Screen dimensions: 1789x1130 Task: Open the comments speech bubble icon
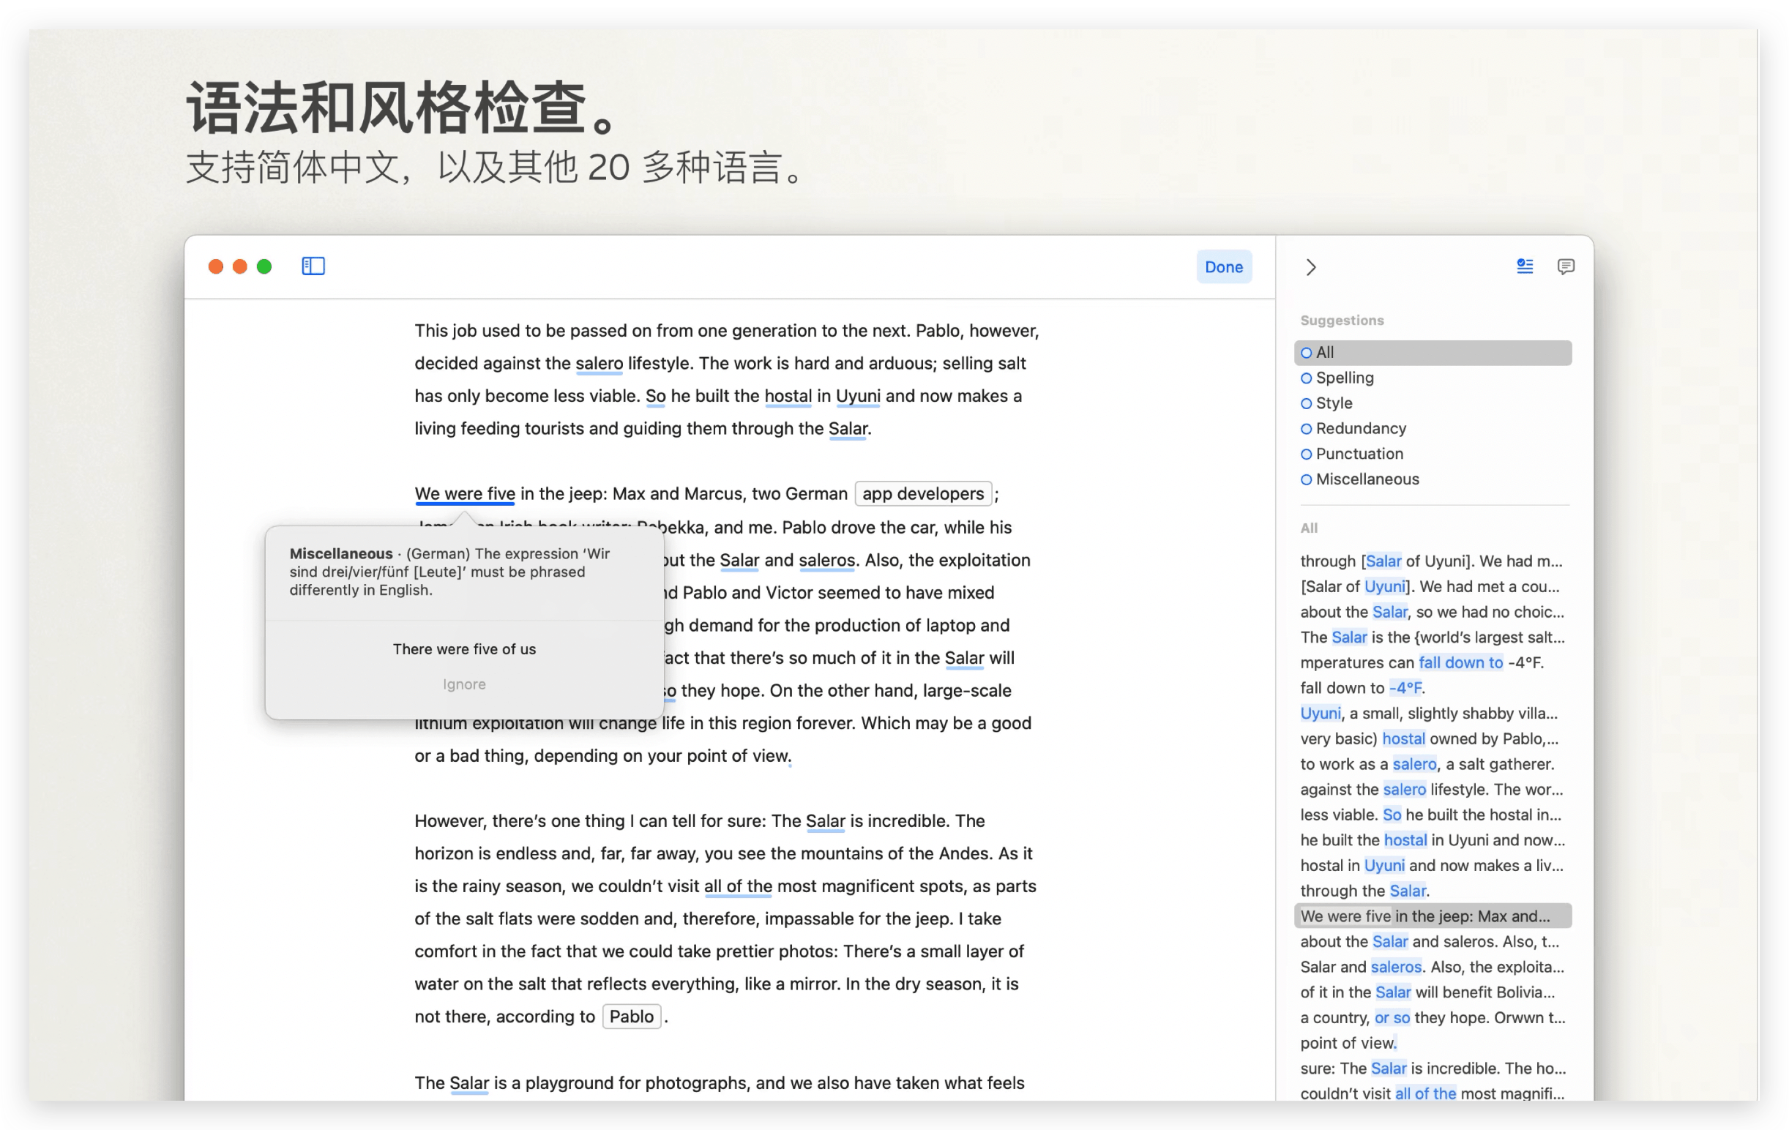tap(1565, 266)
